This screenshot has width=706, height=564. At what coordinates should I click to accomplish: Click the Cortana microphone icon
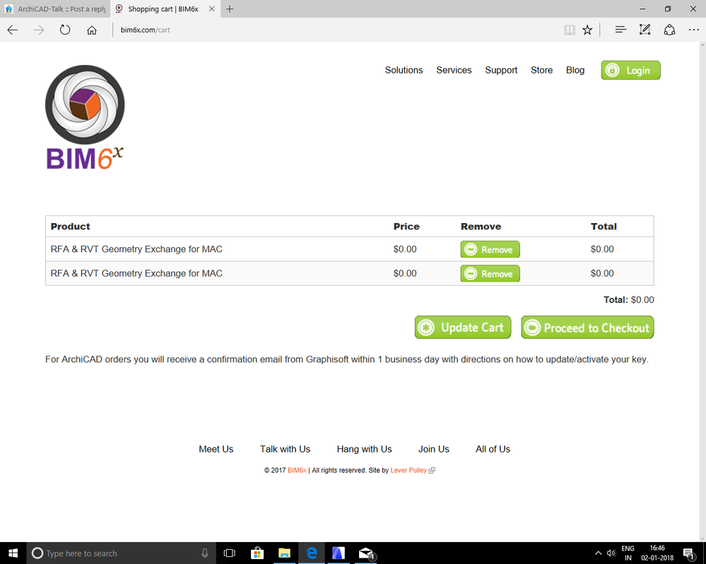point(204,553)
